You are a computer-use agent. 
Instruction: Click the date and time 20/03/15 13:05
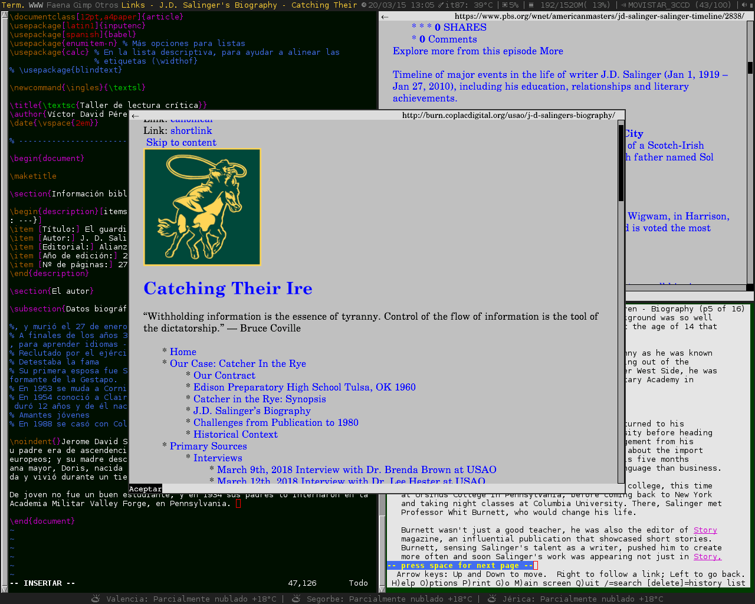401,5
